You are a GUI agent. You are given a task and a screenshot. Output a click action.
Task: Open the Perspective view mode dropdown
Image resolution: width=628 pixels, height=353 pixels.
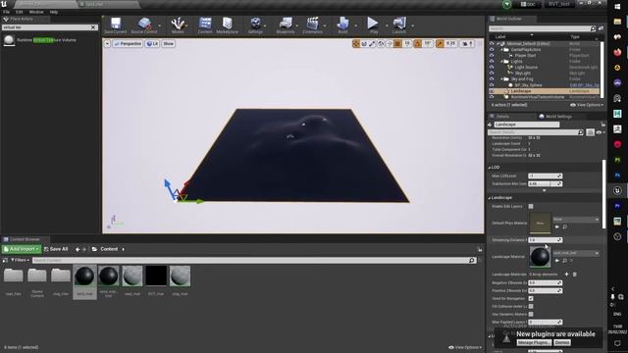pos(128,43)
